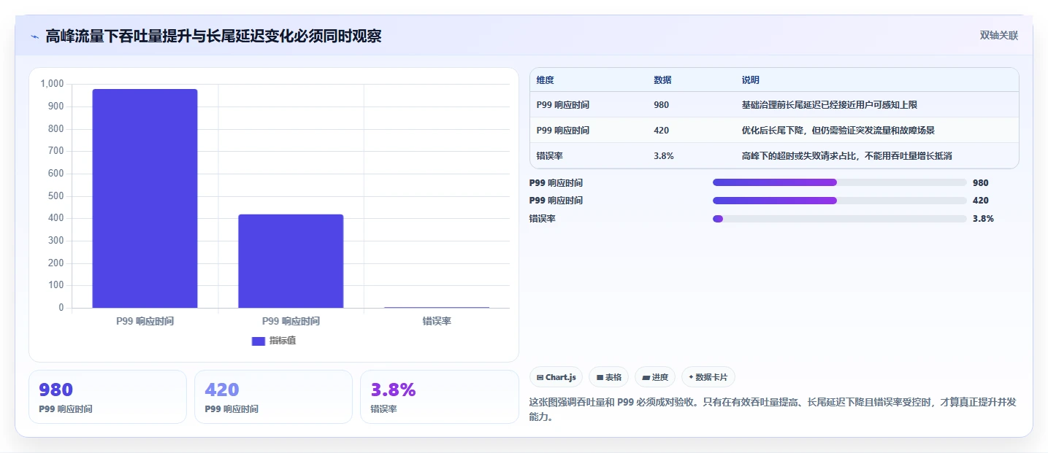This screenshot has width=1048, height=453.
Task: Click the 420 cell in the table
Action: pyautogui.click(x=661, y=131)
